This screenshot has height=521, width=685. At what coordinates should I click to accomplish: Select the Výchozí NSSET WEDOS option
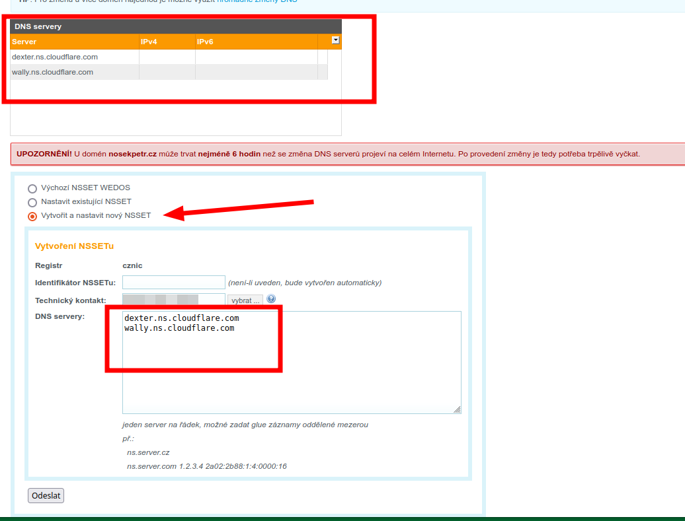pos(32,188)
